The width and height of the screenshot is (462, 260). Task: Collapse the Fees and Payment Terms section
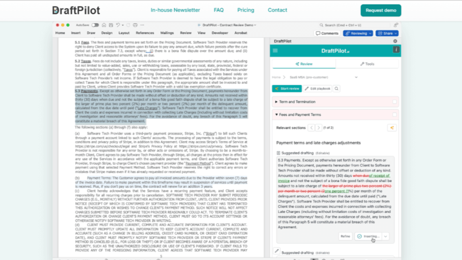(x=277, y=115)
